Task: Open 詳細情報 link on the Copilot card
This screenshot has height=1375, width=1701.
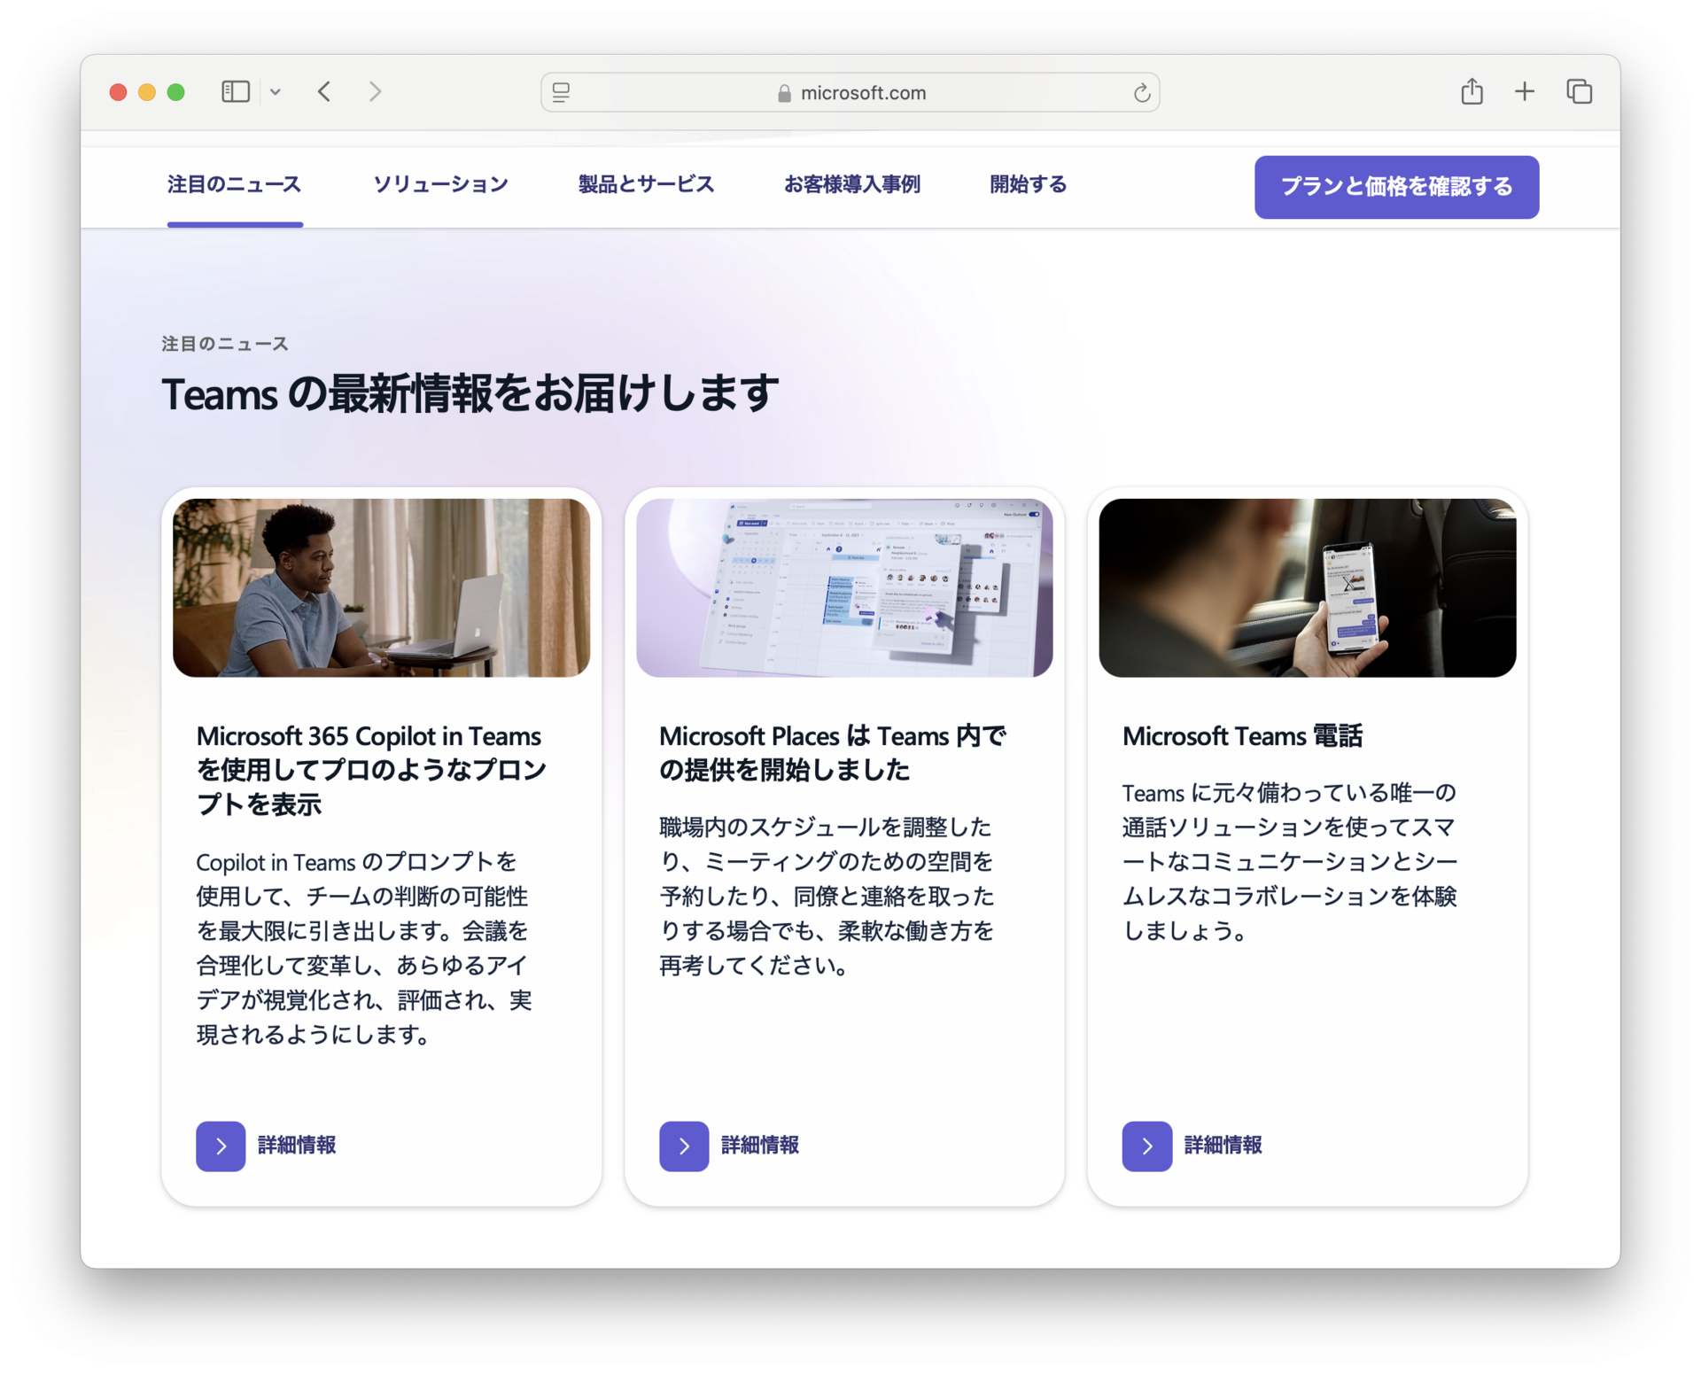Action: point(297,1146)
